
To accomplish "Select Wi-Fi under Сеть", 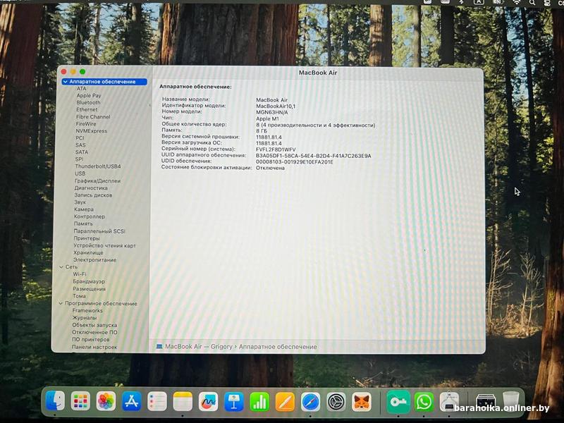I will coord(80,274).
